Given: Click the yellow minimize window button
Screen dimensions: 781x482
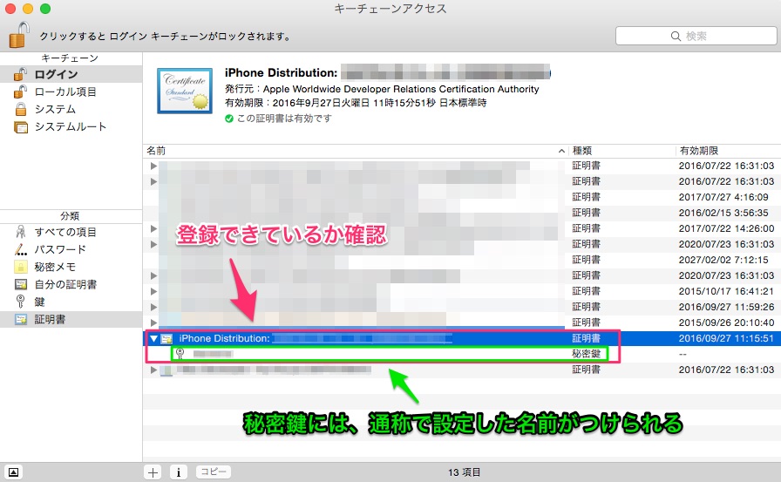Looking at the screenshot, I should pos(27,9).
